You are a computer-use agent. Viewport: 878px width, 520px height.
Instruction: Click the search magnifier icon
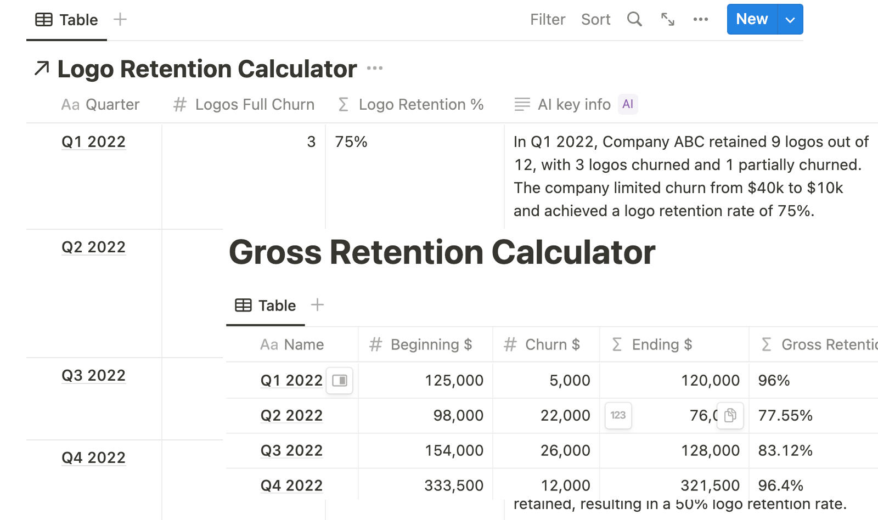point(634,19)
